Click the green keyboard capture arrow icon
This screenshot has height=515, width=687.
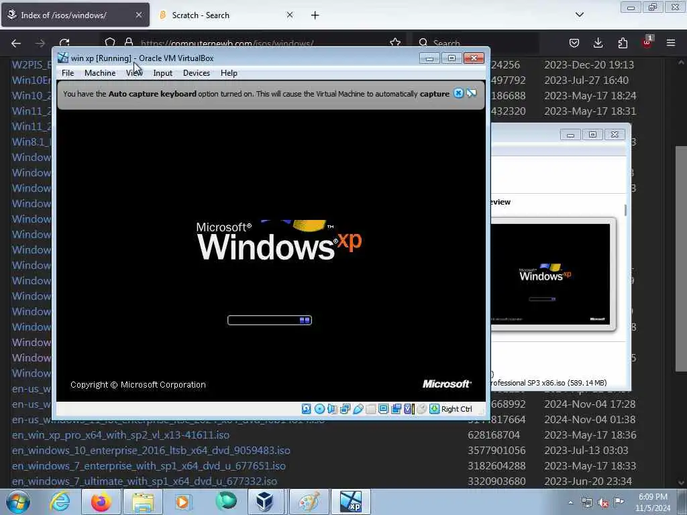434,408
